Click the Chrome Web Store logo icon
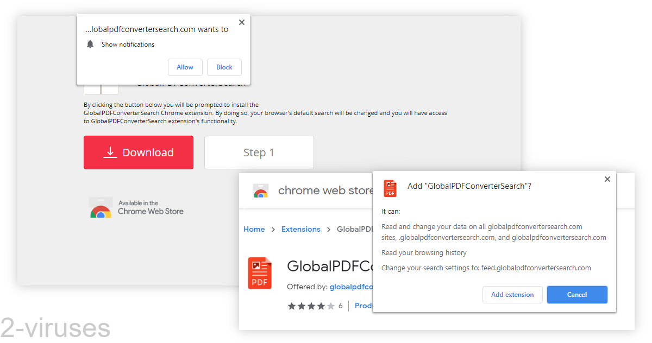 (x=260, y=190)
